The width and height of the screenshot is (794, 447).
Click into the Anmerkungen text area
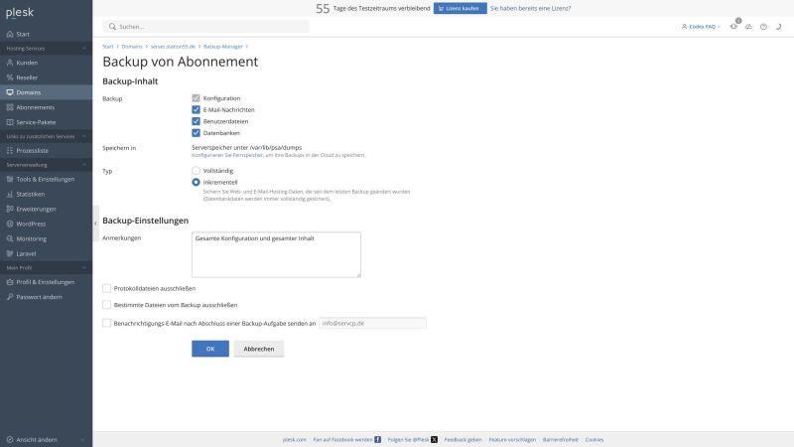point(276,254)
